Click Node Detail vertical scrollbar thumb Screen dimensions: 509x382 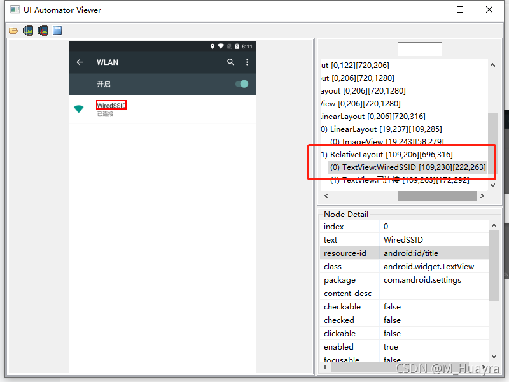point(494,266)
